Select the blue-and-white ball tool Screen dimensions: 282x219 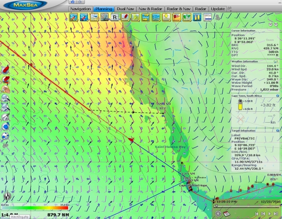(5, 136)
